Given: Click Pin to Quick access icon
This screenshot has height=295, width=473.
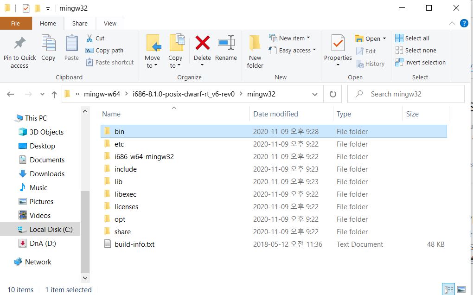Looking at the screenshot, I should click(x=19, y=43).
